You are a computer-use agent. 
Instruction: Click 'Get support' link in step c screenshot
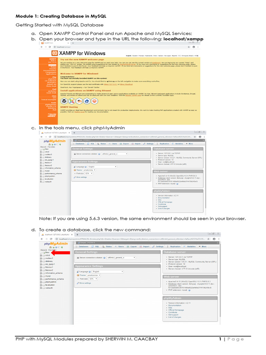[x=163, y=207]
